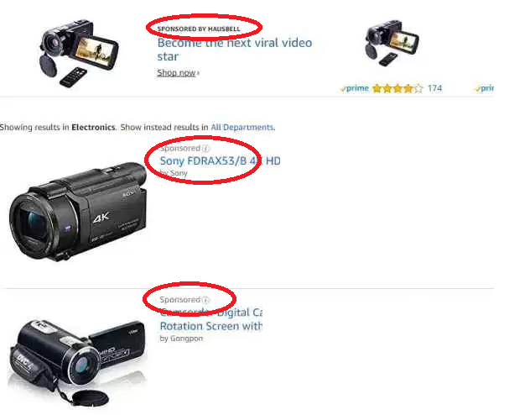Screen dimensions: 509x415
Task: Open the 174 reviews count
Action: 434,88
